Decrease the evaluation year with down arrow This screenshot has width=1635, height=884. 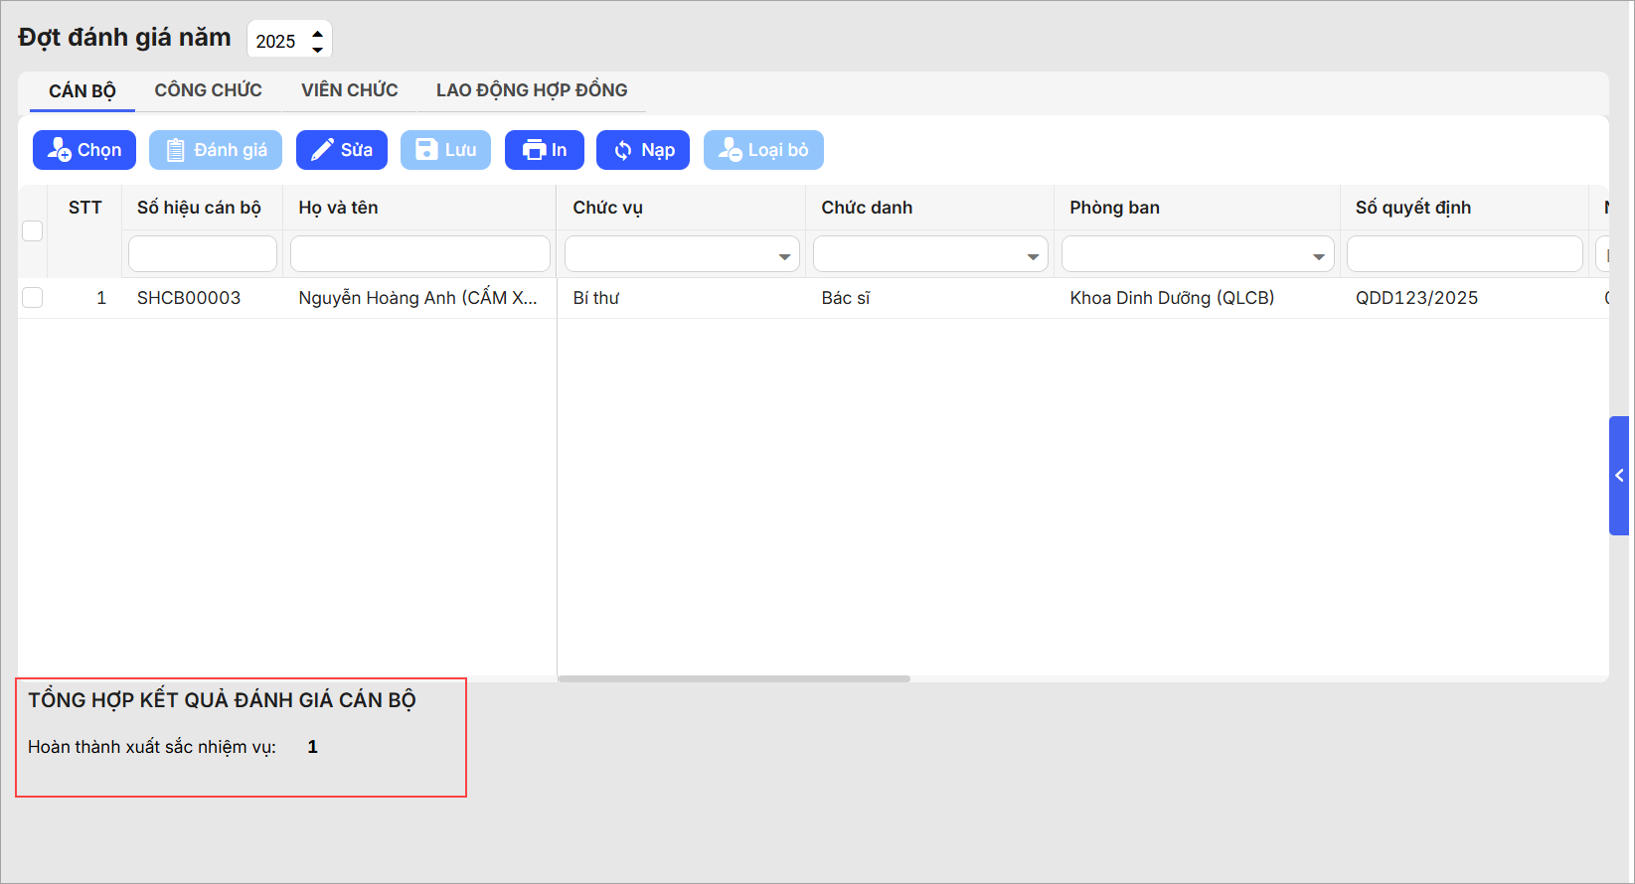point(318,49)
